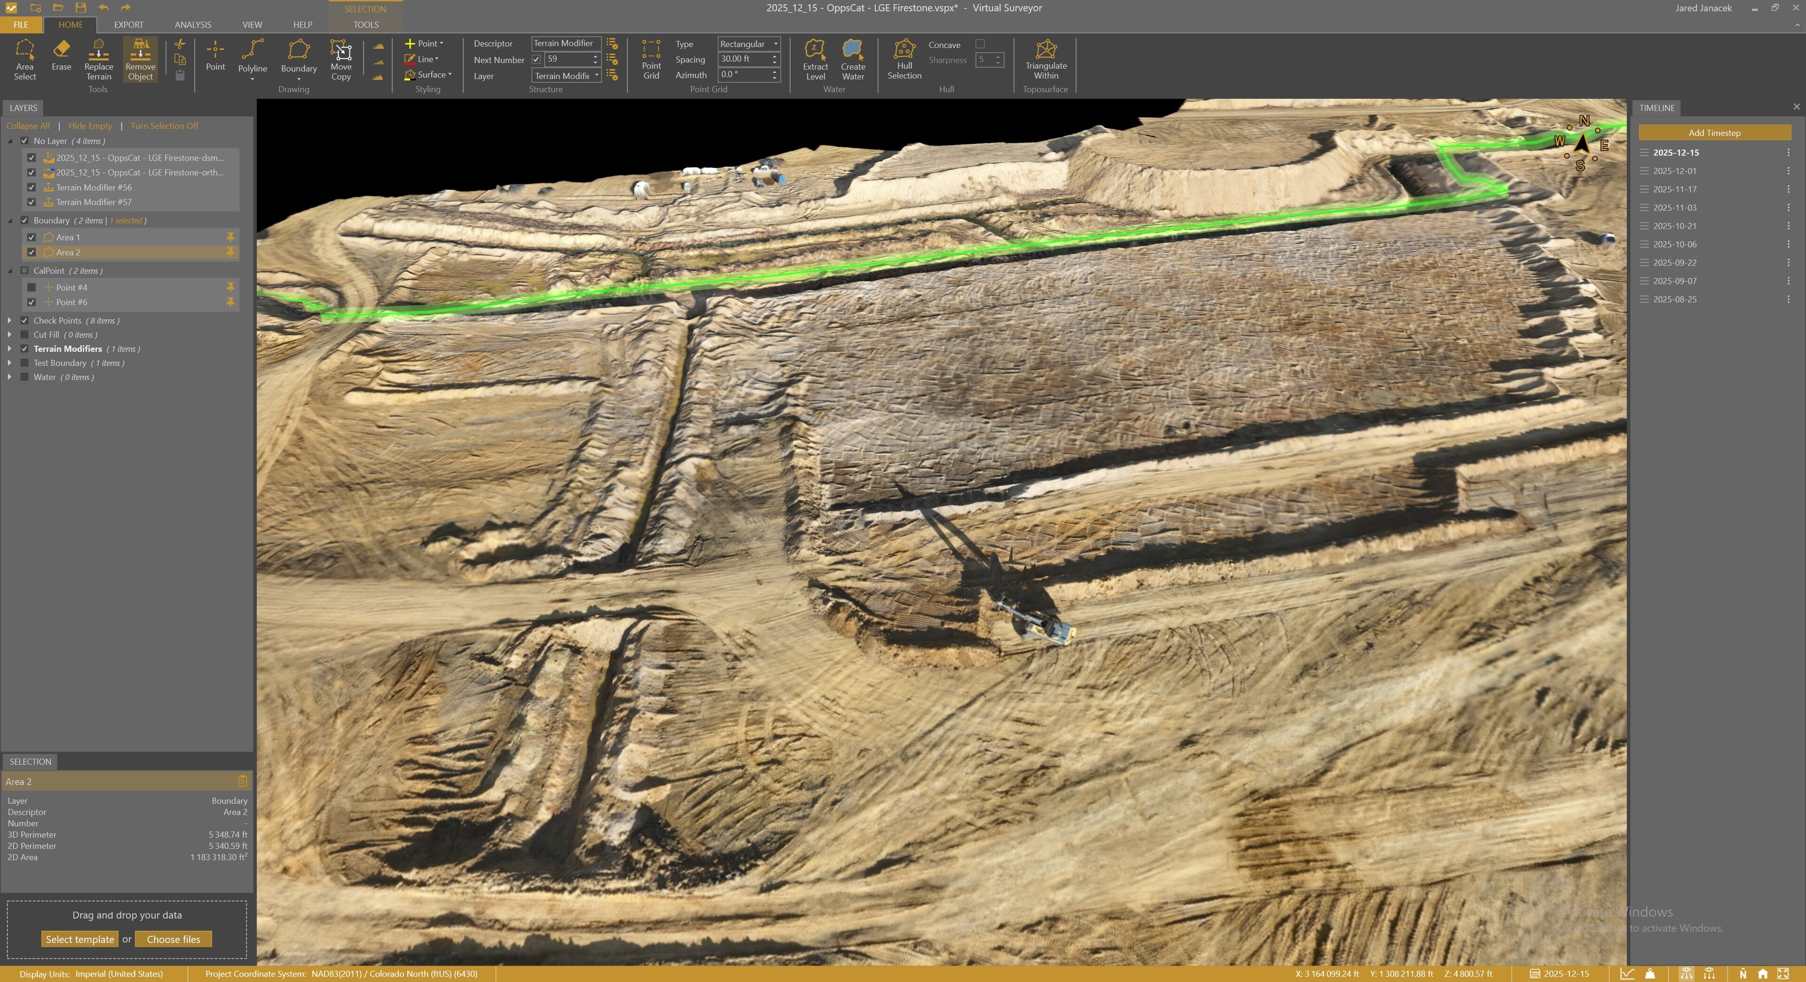
Task: Uncheck the Point #6 checkbox
Action: (x=32, y=302)
